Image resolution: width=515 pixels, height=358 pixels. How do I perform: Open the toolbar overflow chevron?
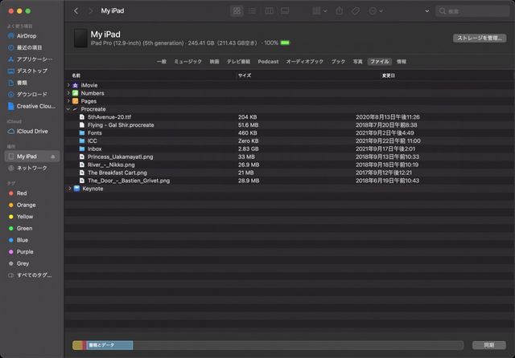point(427,10)
